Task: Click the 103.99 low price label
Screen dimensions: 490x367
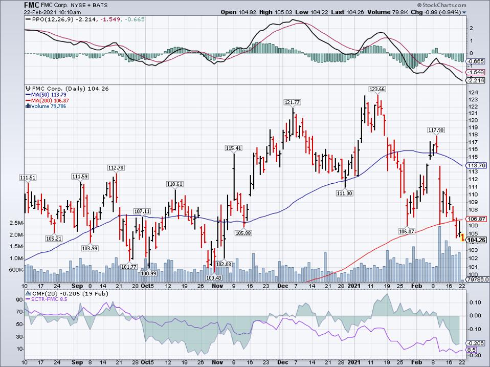Action: pyautogui.click(x=90, y=249)
